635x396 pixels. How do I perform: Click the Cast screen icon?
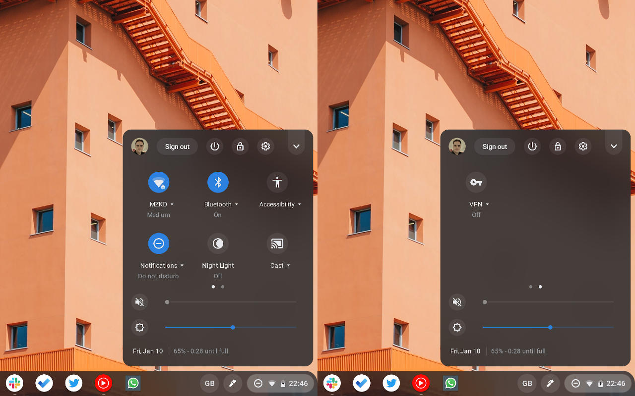click(277, 244)
